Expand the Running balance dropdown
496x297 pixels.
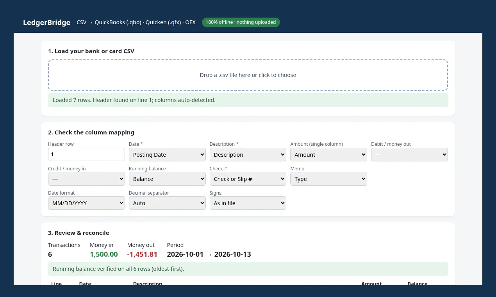(x=167, y=179)
